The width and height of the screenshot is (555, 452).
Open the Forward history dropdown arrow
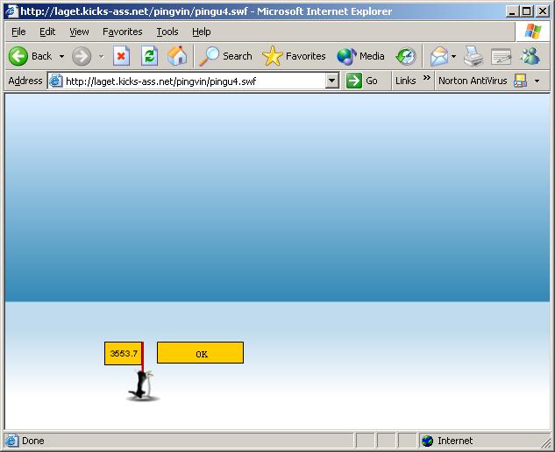101,56
